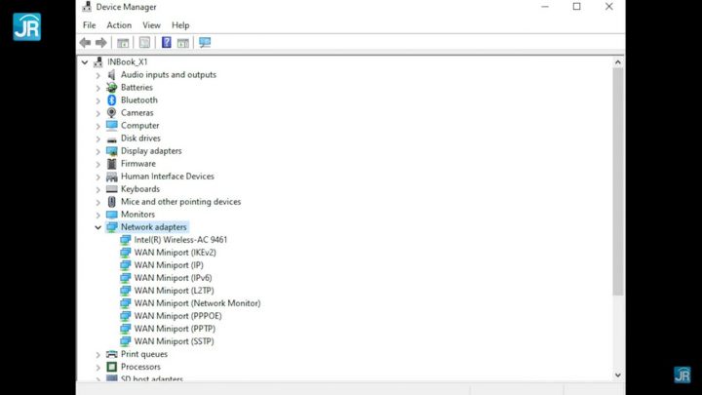
Task: Expand the Disk drives category
Action: (98, 138)
